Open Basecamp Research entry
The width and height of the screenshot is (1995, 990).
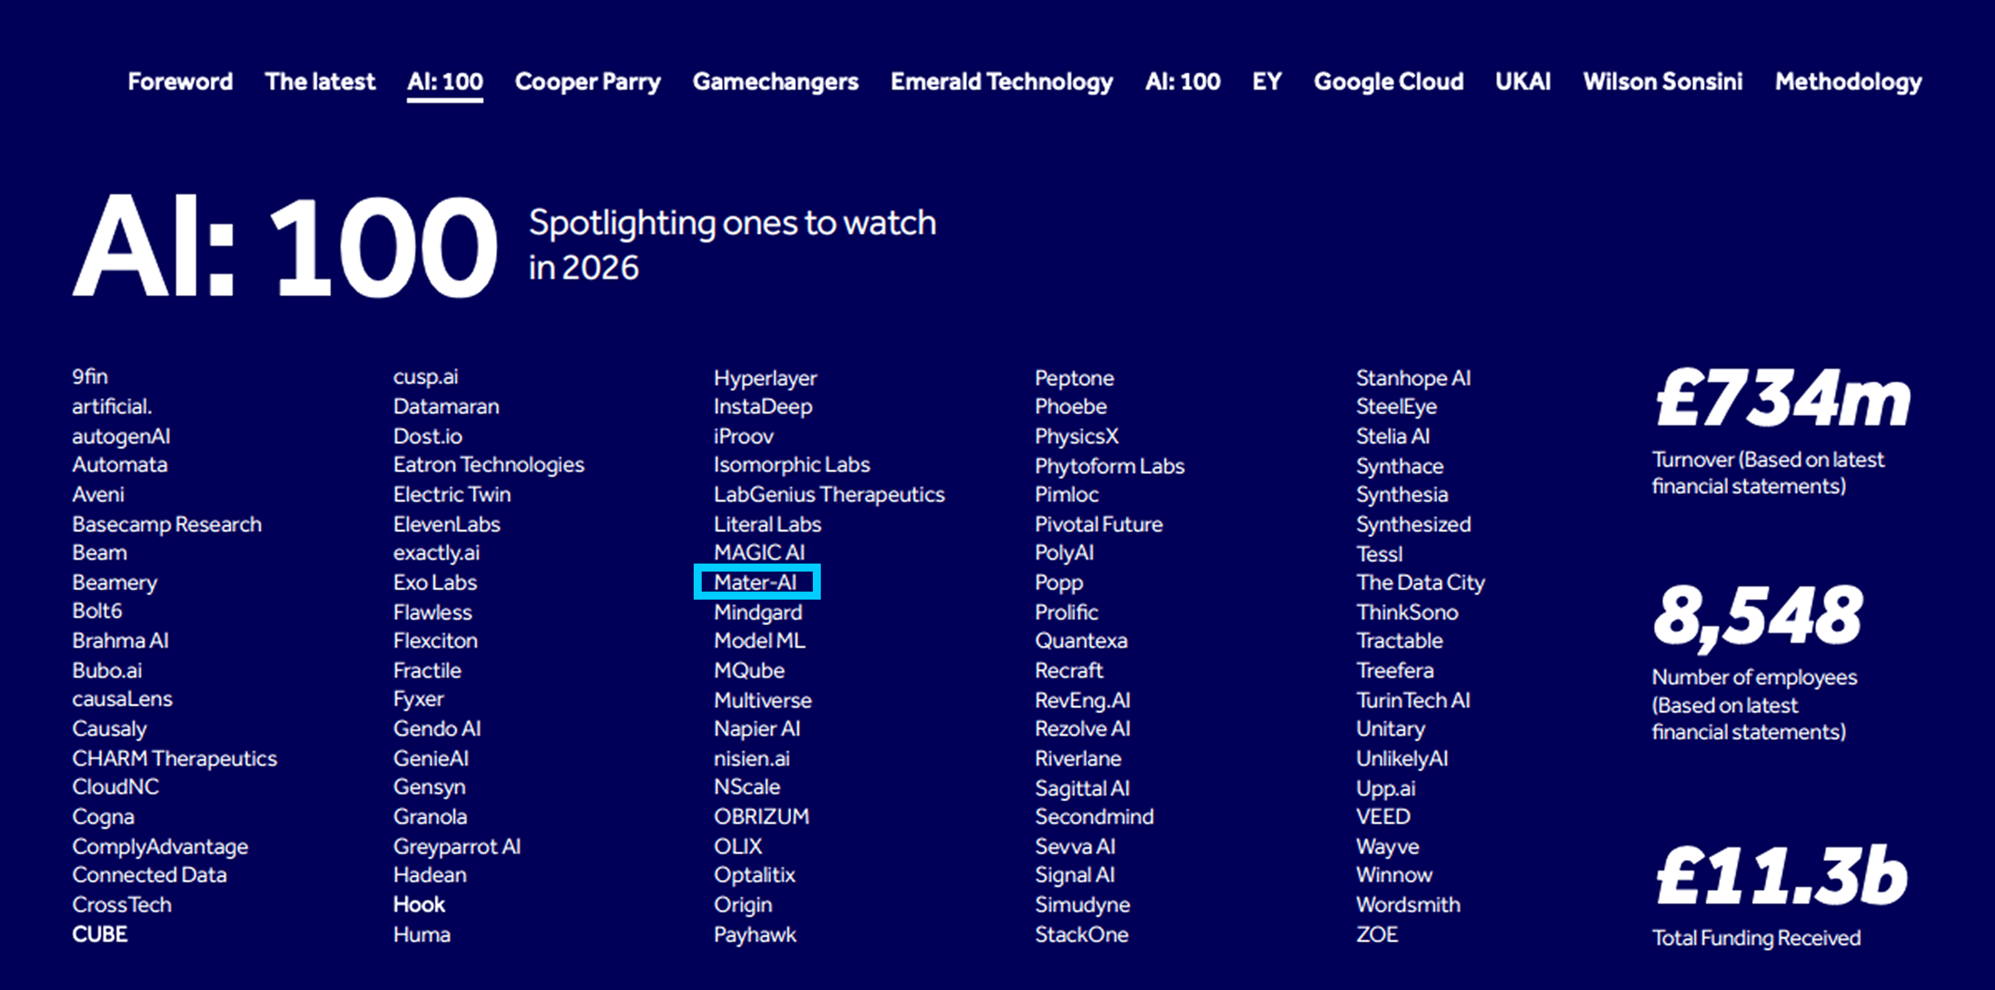[x=167, y=525]
